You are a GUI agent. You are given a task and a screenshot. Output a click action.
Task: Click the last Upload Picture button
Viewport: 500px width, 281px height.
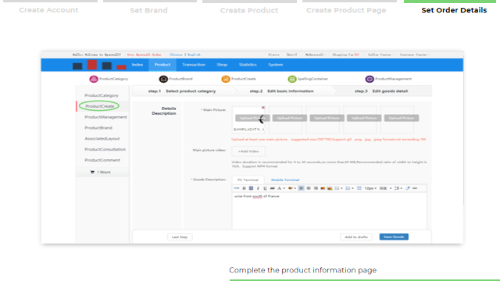click(x=402, y=118)
